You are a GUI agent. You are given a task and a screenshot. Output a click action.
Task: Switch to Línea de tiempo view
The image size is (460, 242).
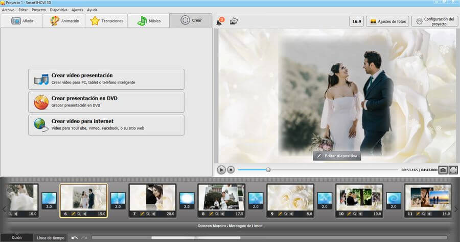coord(51,238)
